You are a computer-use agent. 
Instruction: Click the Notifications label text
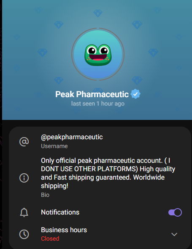[x=60, y=212]
